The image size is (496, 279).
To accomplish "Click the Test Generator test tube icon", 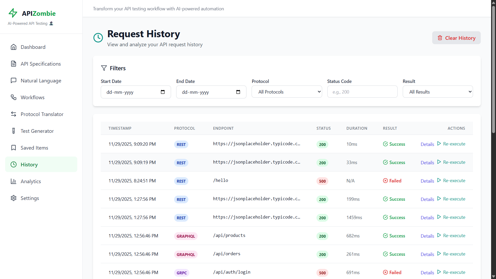I will pos(13,131).
